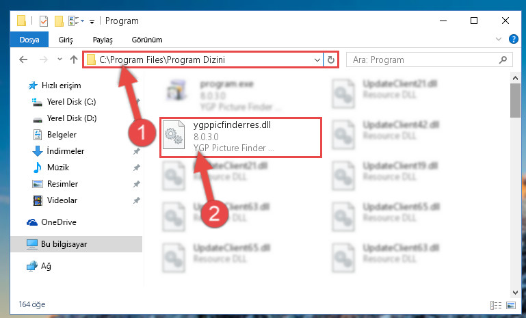
Task: Switch to details list view icon
Action: click(x=495, y=305)
